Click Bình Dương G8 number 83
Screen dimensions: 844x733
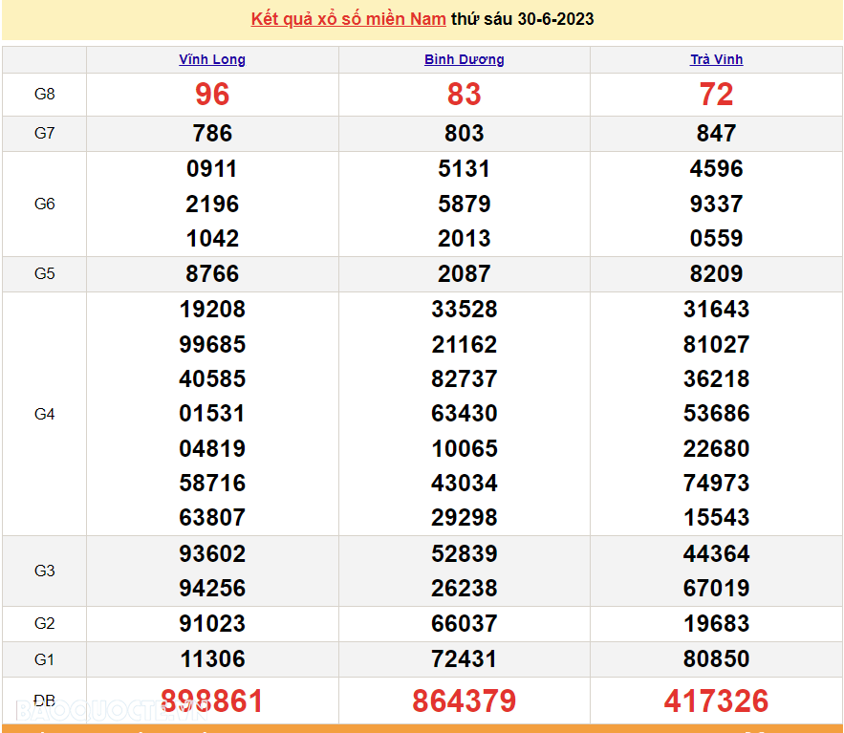click(x=464, y=95)
